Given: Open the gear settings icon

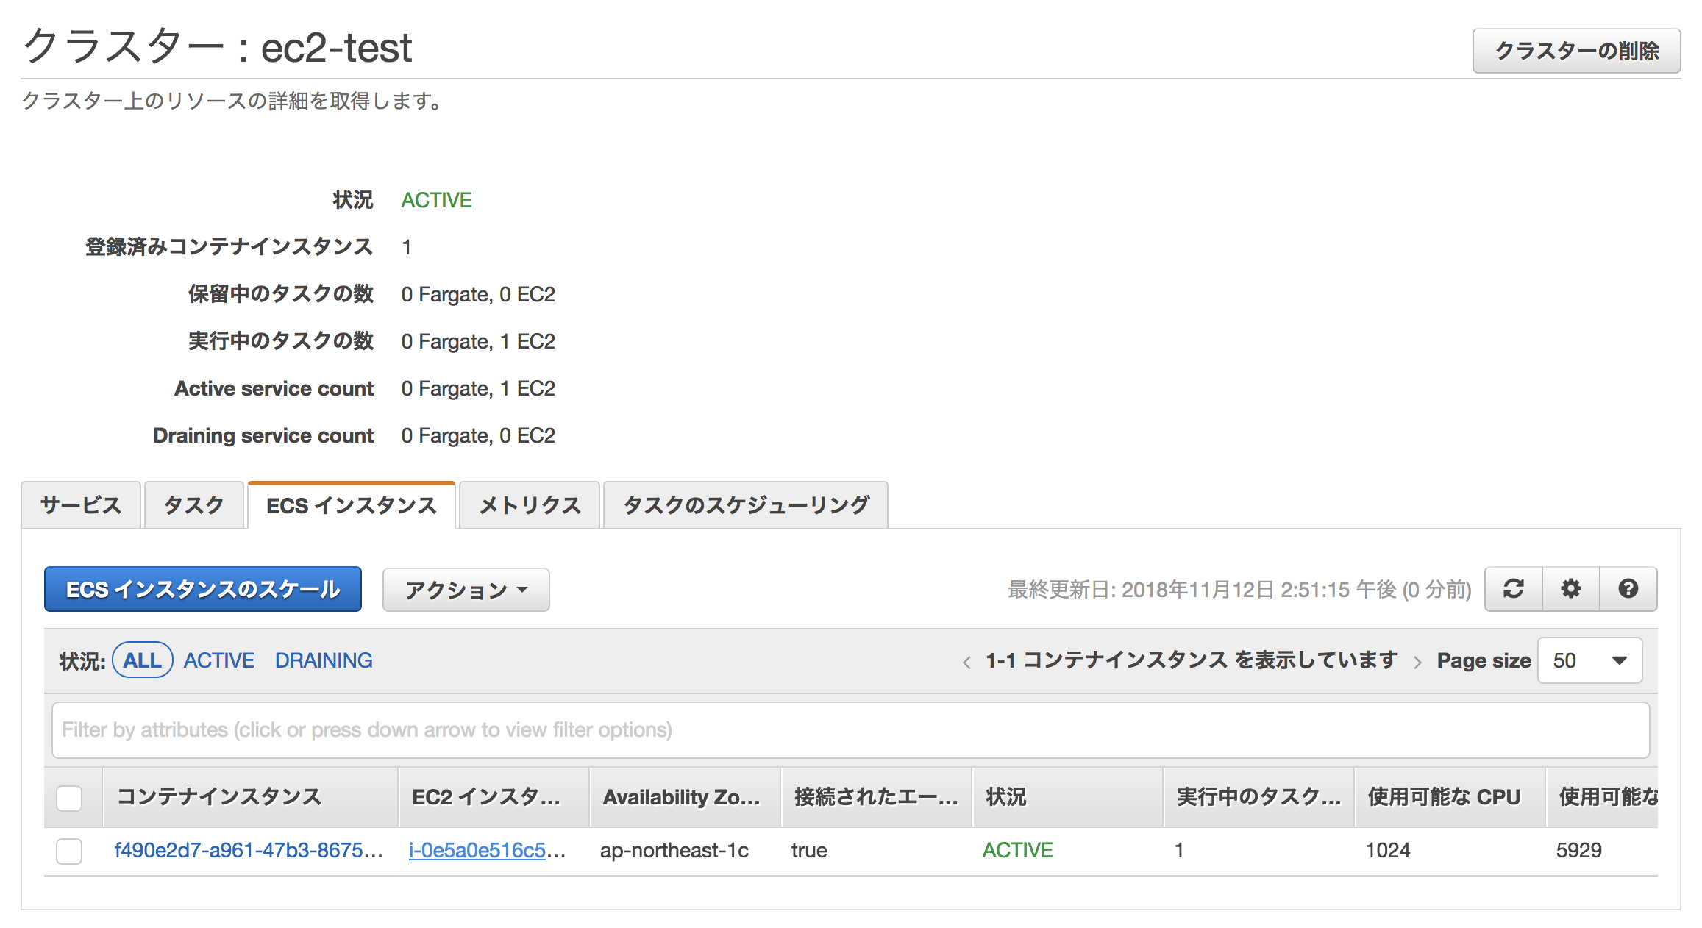Looking at the screenshot, I should pos(1571,589).
